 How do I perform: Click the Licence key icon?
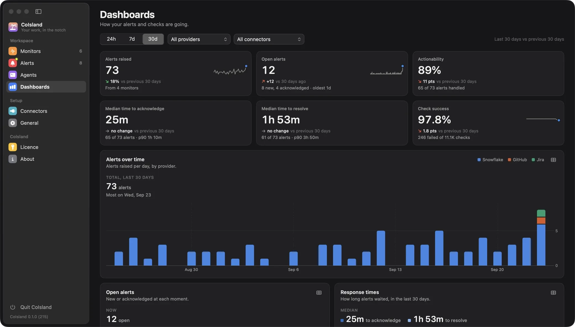(13, 147)
